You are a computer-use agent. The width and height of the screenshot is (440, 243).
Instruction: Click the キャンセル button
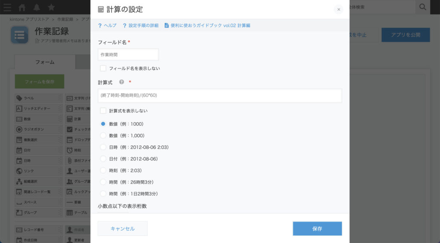click(122, 228)
